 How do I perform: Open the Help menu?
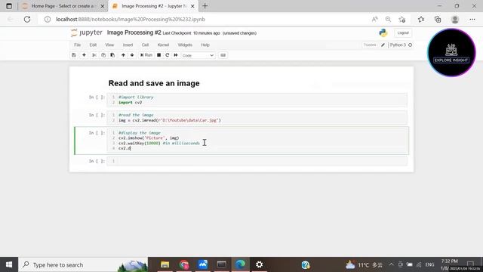pyautogui.click(x=205, y=45)
